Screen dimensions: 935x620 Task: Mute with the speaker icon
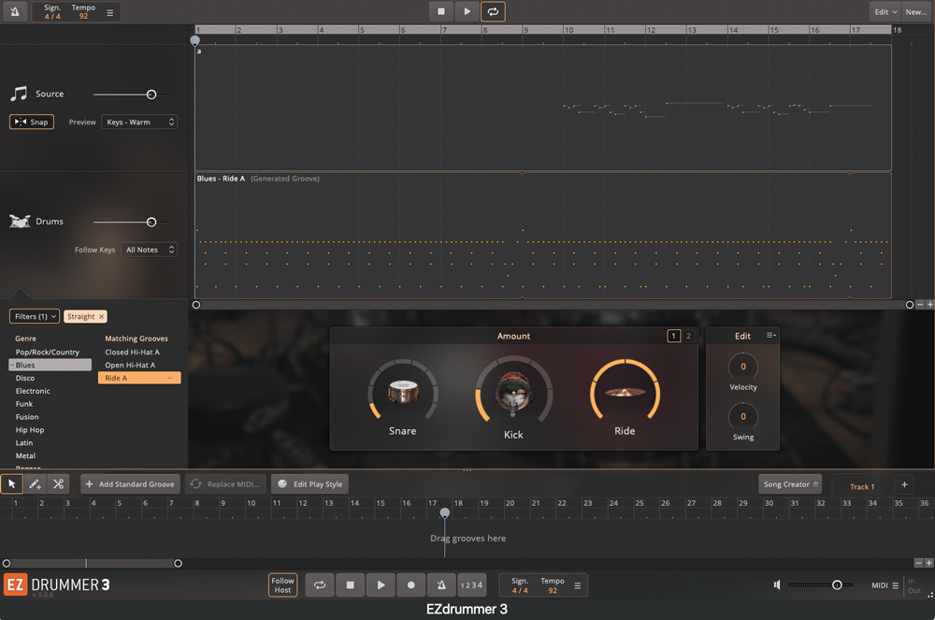[x=777, y=584]
